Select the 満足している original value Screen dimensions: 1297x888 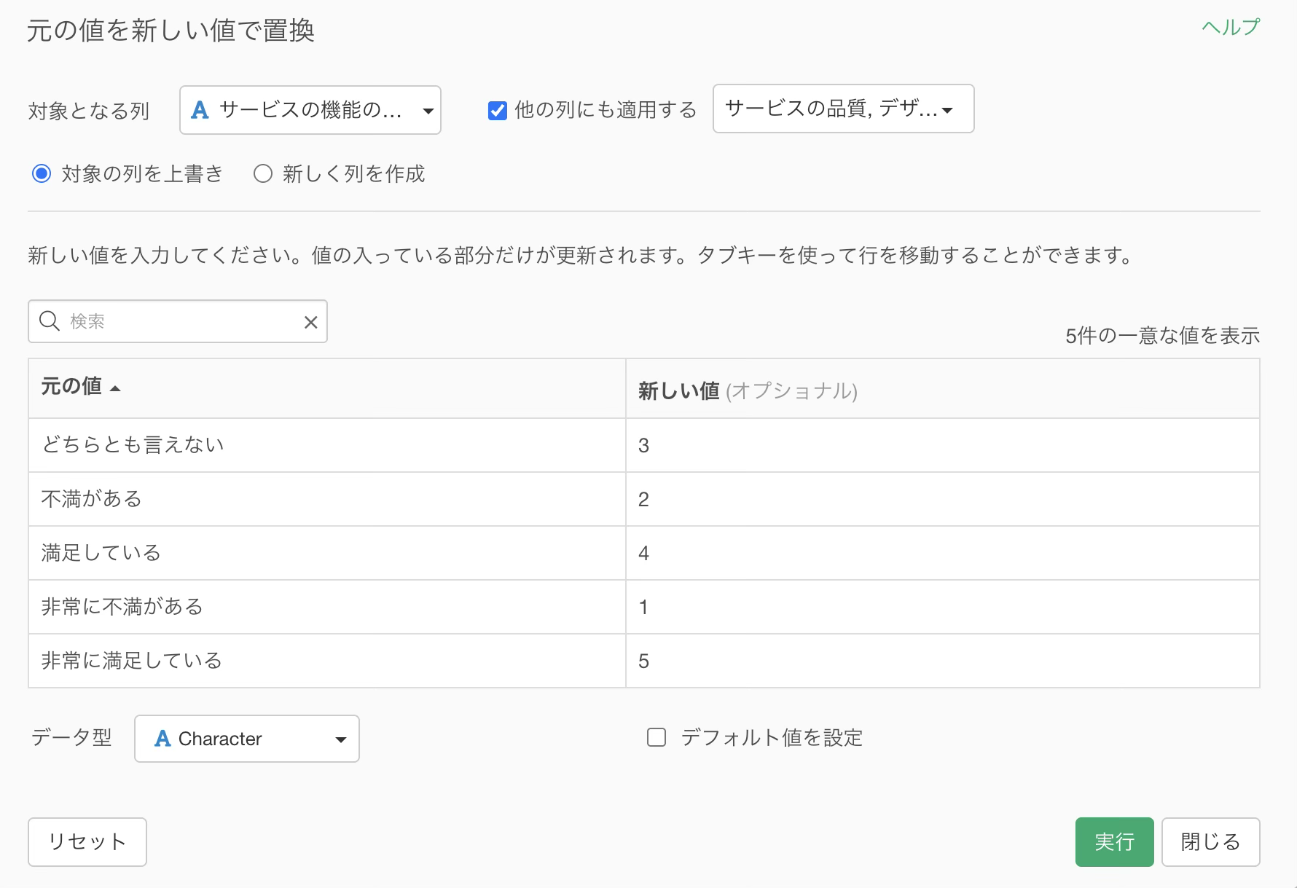tap(327, 553)
